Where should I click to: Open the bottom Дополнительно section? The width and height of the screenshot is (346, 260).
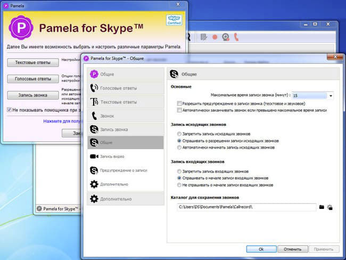[126, 199]
